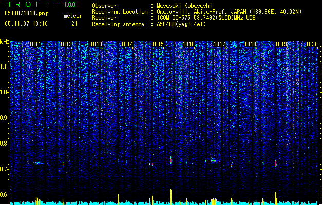Click the HROFFT 1.0.0 title text

pos(41,4)
